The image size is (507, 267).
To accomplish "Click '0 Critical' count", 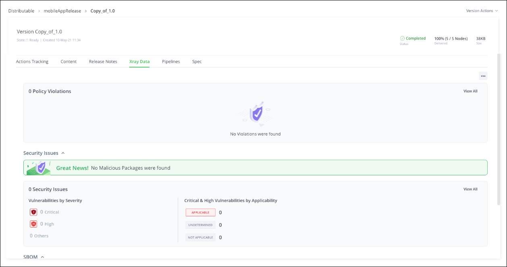I will [x=50, y=212].
